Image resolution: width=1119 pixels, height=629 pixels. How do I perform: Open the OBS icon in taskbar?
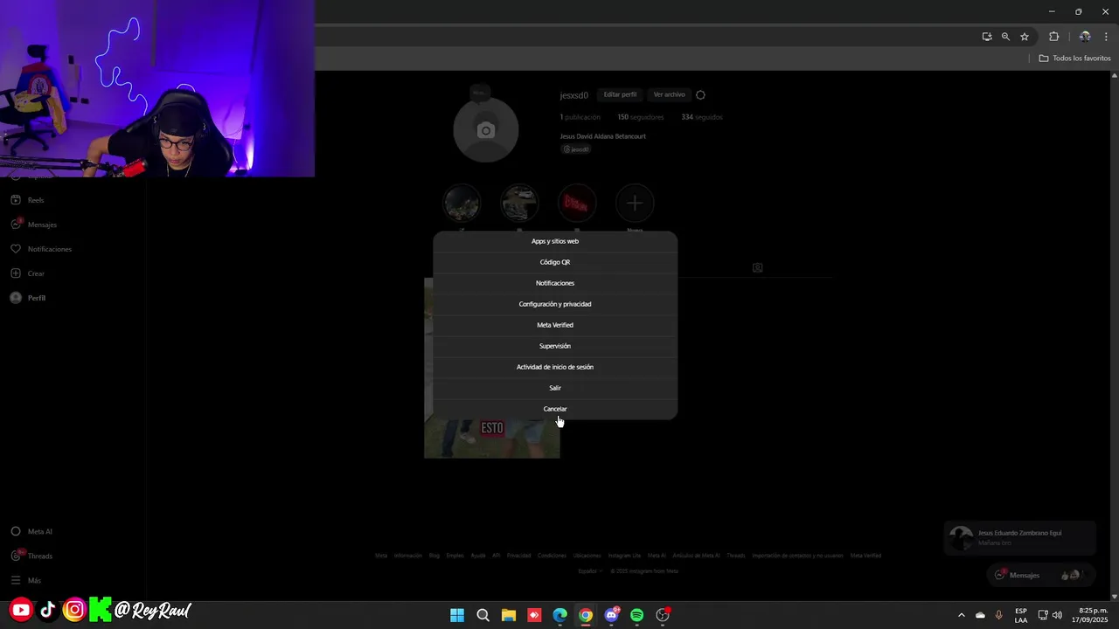coord(663,615)
